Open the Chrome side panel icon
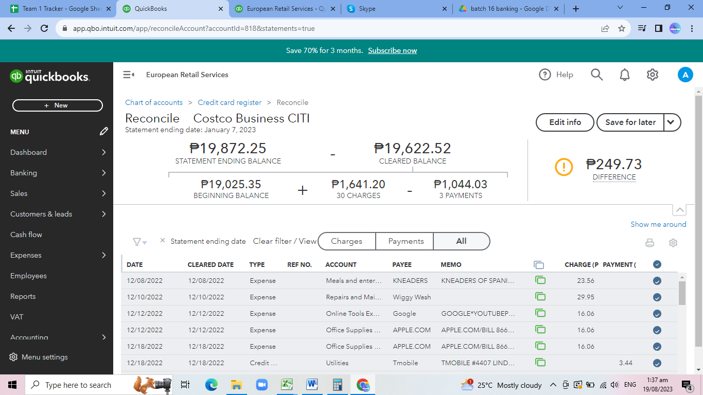Viewport: 703px width, 395px height. click(658, 28)
